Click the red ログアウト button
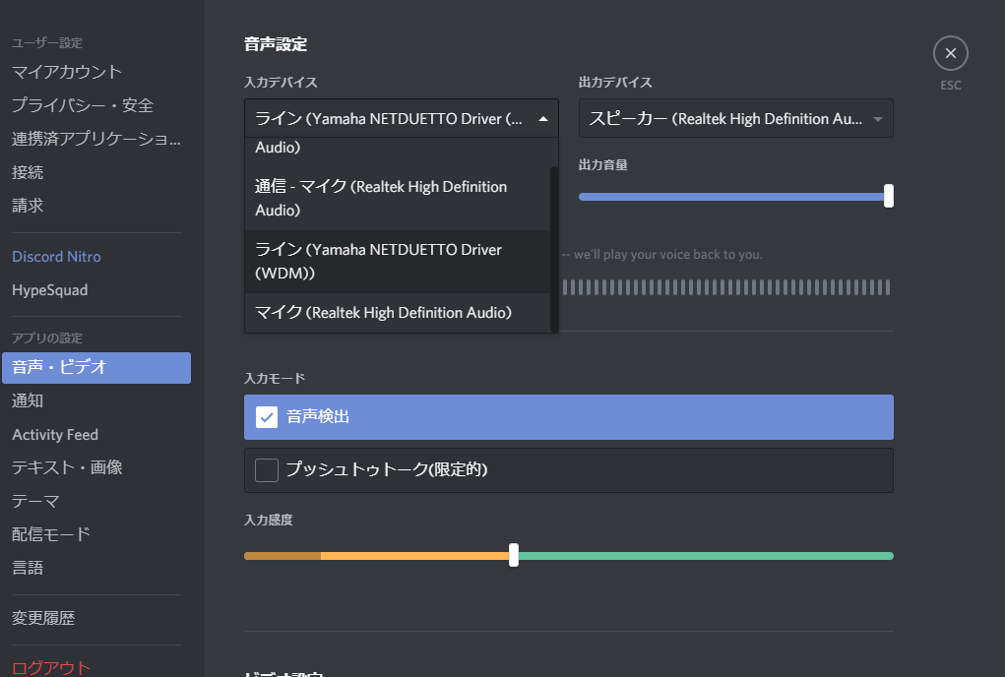This screenshot has height=677, width=1005. tap(51, 667)
